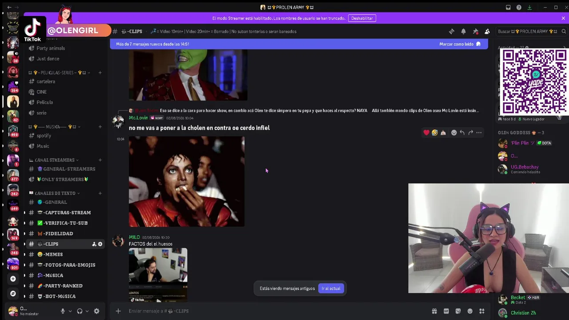The width and height of the screenshot is (569, 320).
Task: Jump to present with Ir al actual
Action: point(331,288)
